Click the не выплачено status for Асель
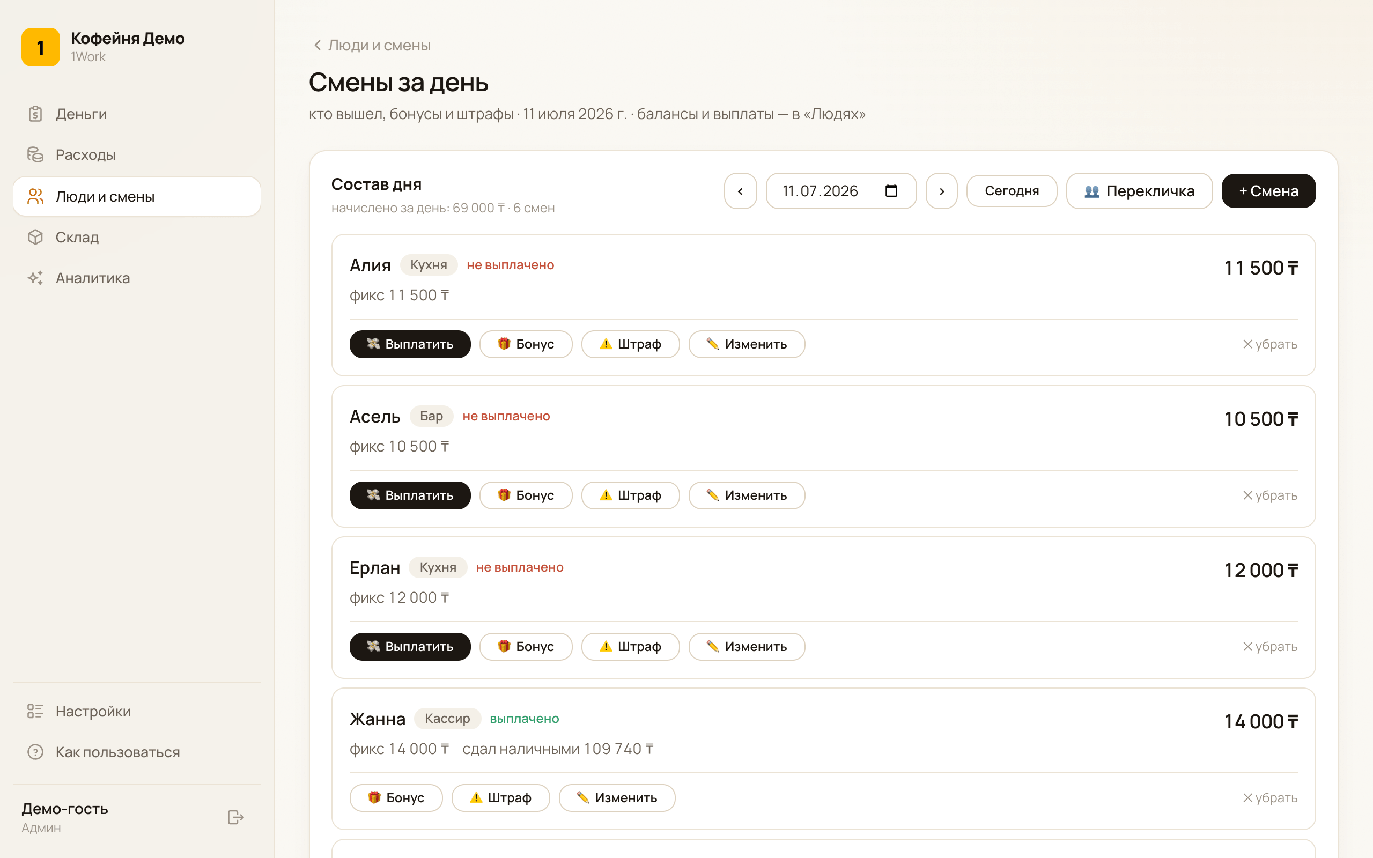 [506, 416]
